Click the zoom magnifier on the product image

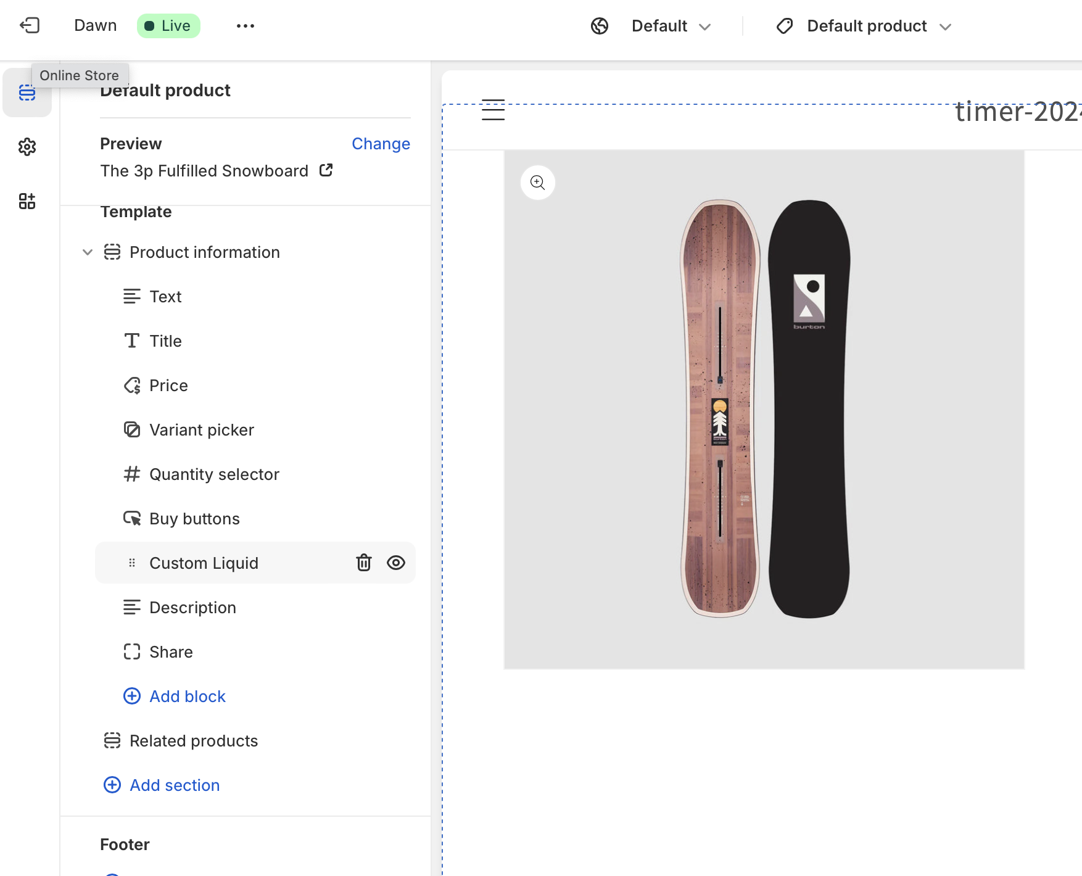pyautogui.click(x=538, y=183)
